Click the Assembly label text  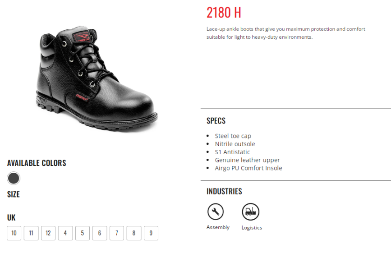tap(218, 227)
